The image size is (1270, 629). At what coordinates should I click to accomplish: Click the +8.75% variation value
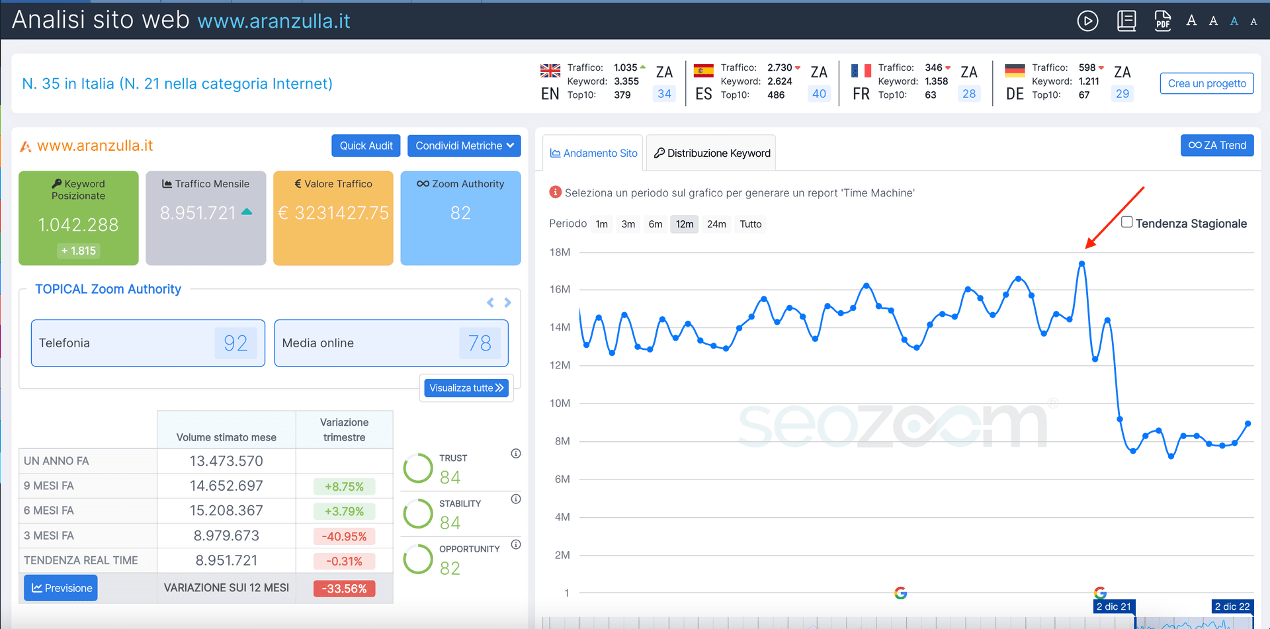344,487
